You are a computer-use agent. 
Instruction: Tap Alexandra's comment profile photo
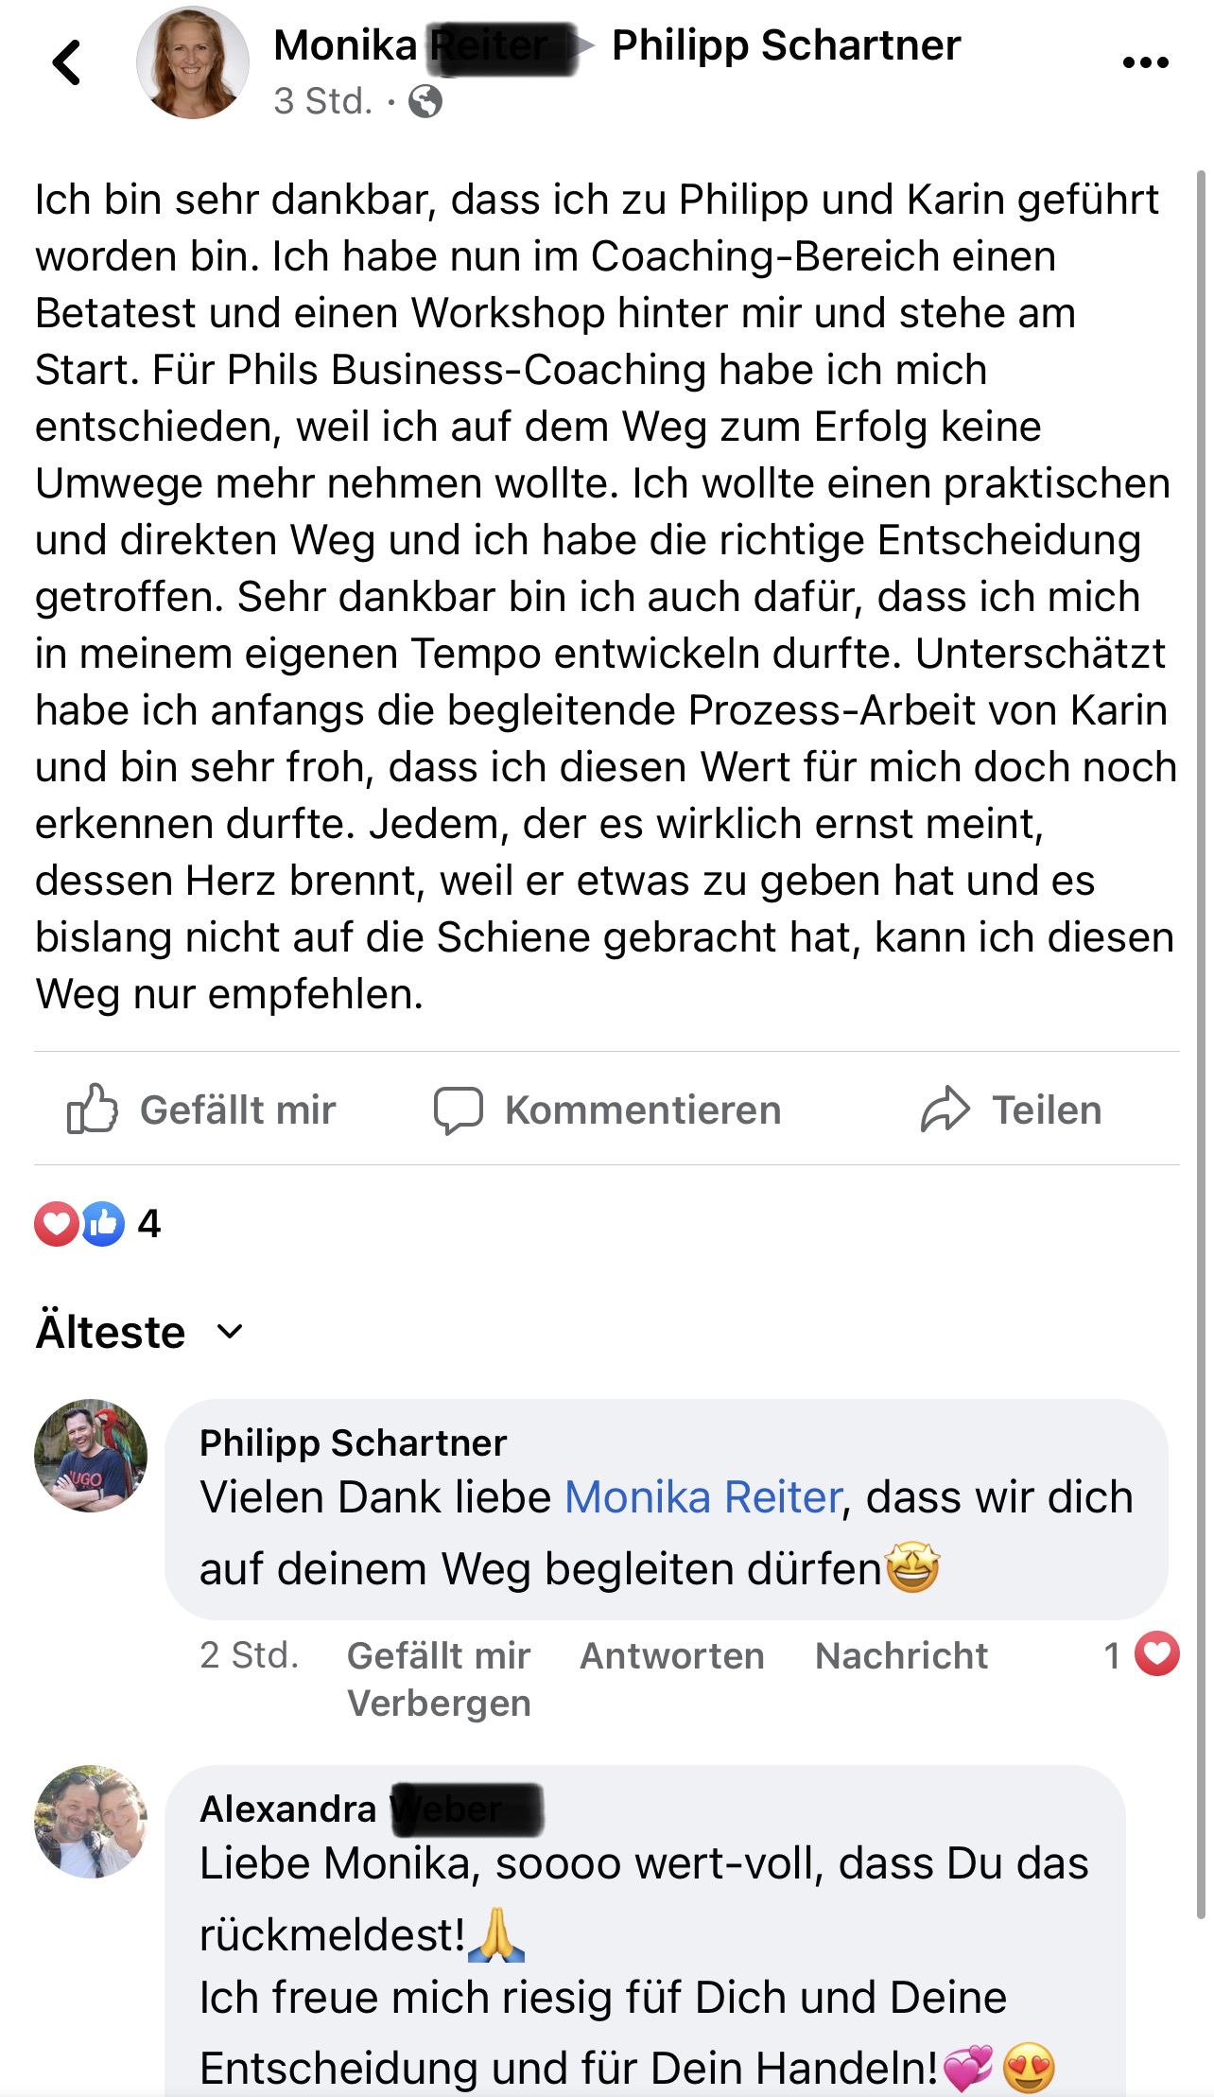tap(91, 1821)
